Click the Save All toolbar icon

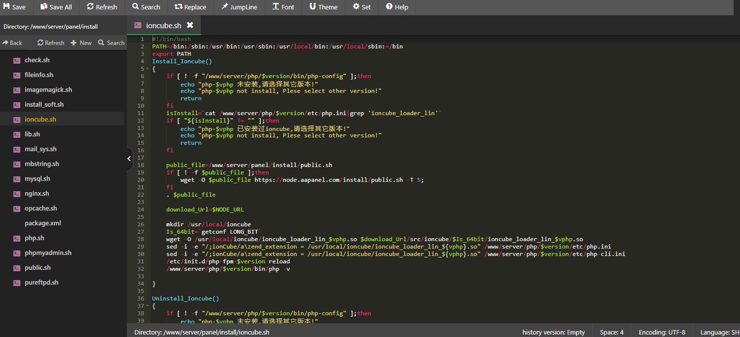click(x=56, y=7)
